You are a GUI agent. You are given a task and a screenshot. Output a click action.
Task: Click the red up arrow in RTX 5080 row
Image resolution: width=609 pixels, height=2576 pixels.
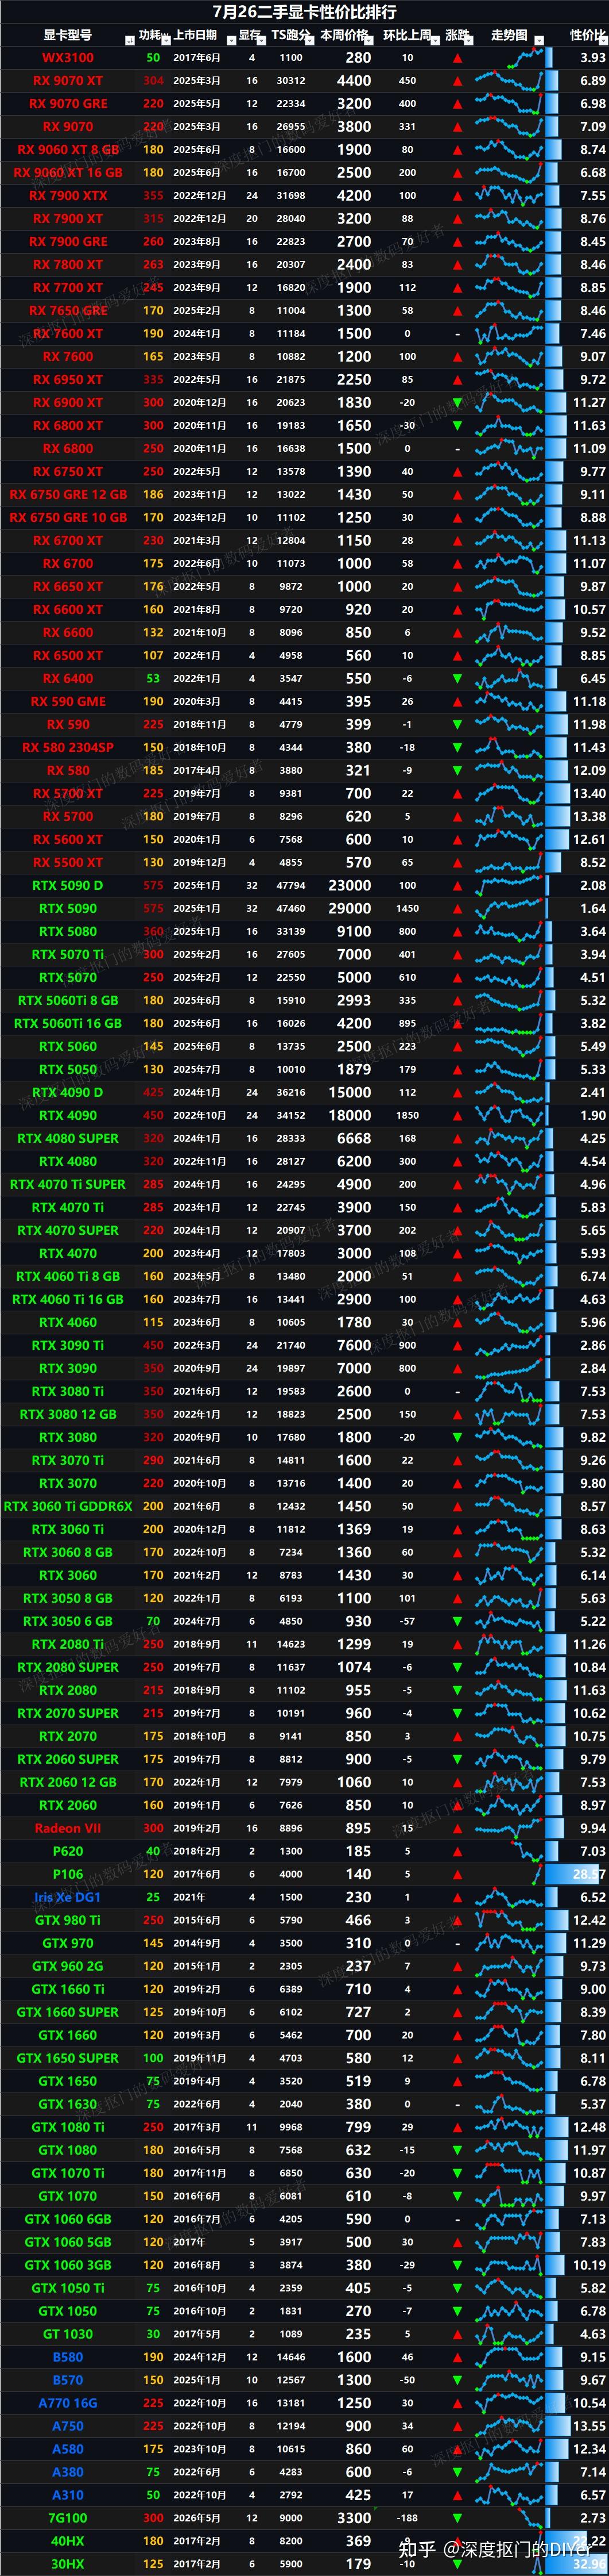(457, 932)
